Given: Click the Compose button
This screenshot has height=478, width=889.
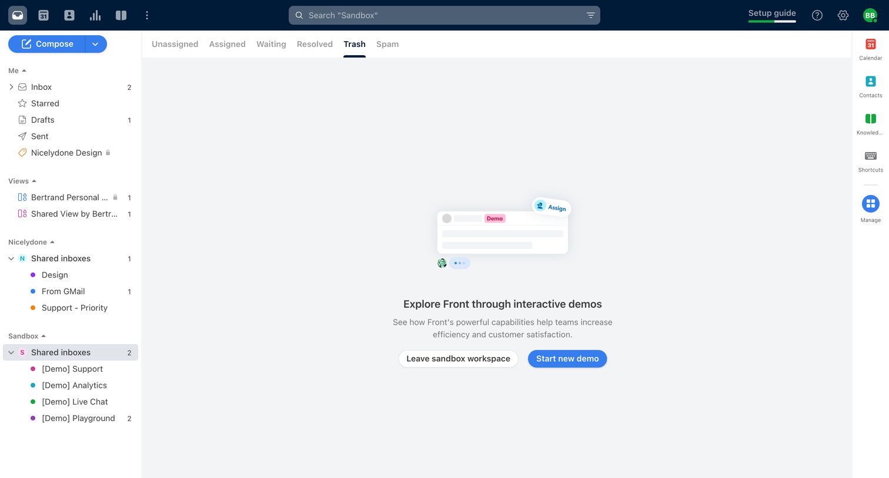Looking at the screenshot, I should click(47, 44).
